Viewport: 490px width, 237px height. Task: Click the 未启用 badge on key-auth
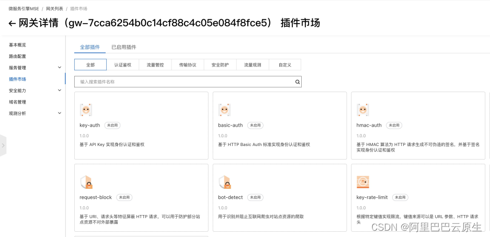pyautogui.click(x=112, y=125)
